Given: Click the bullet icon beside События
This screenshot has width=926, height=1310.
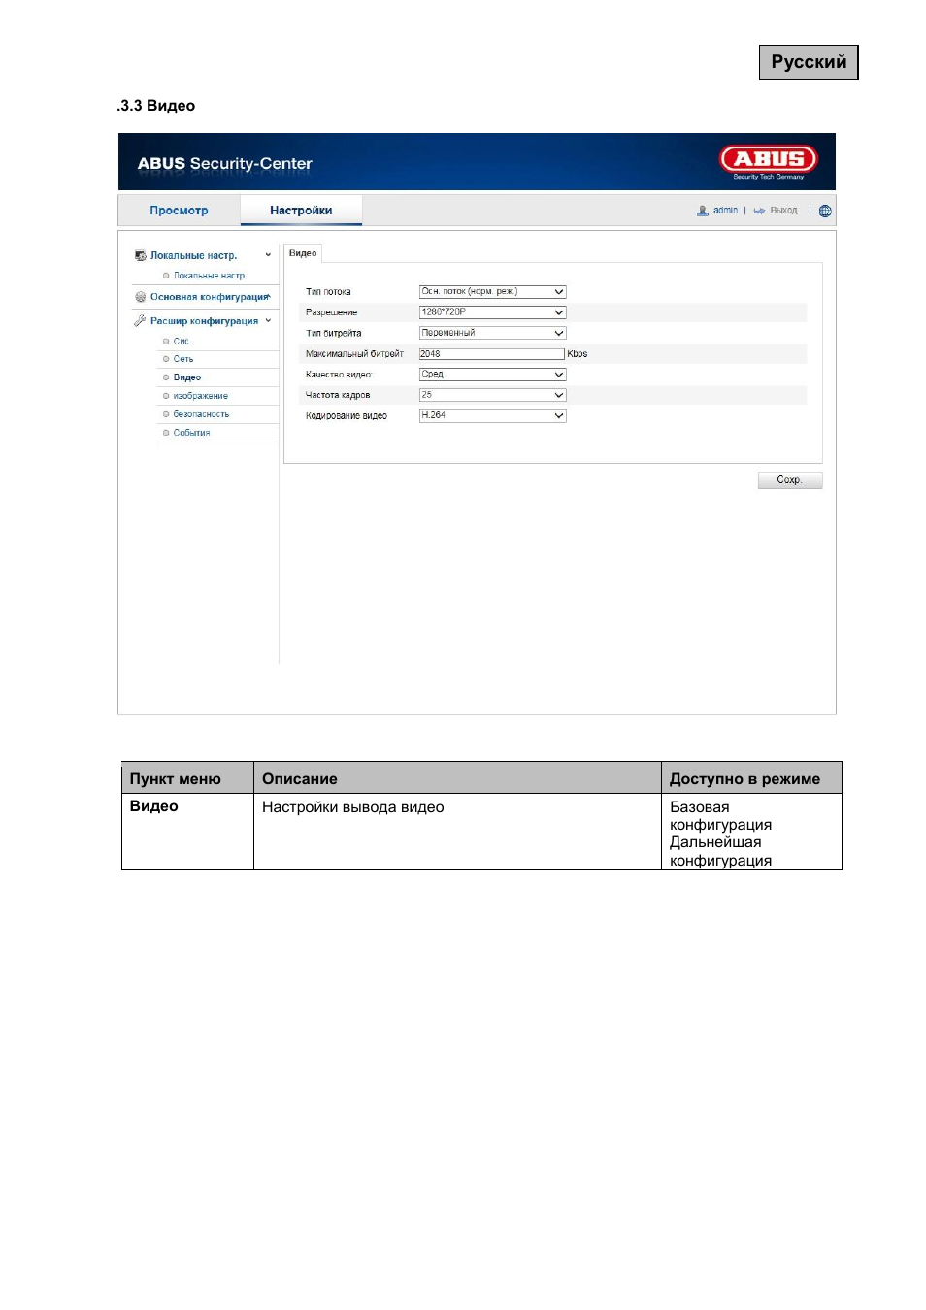Looking at the screenshot, I should [166, 433].
